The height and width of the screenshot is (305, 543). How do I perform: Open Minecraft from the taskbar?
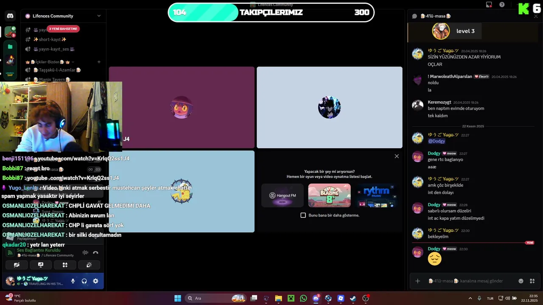(291, 298)
